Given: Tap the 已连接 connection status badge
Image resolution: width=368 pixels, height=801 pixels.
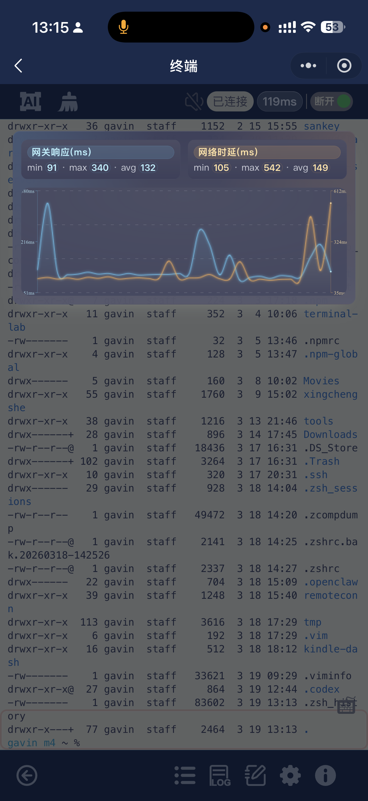Looking at the screenshot, I should coord(230,101).
